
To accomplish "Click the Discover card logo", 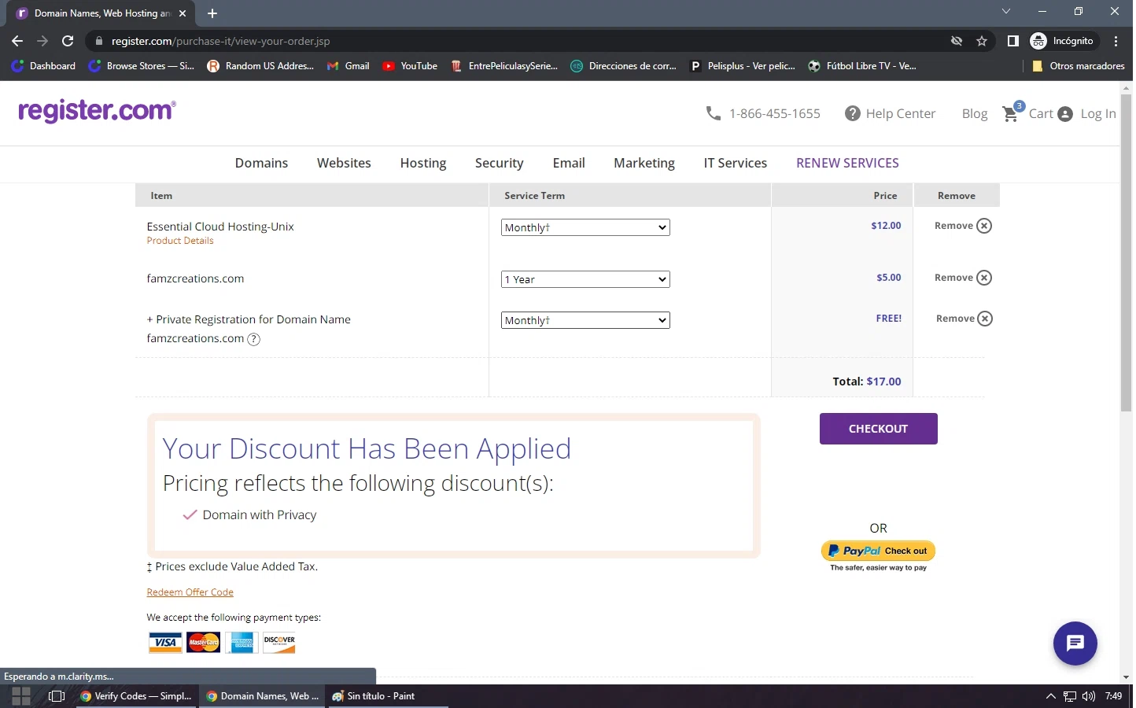I will pyautogui.click(x=280, y=643).
